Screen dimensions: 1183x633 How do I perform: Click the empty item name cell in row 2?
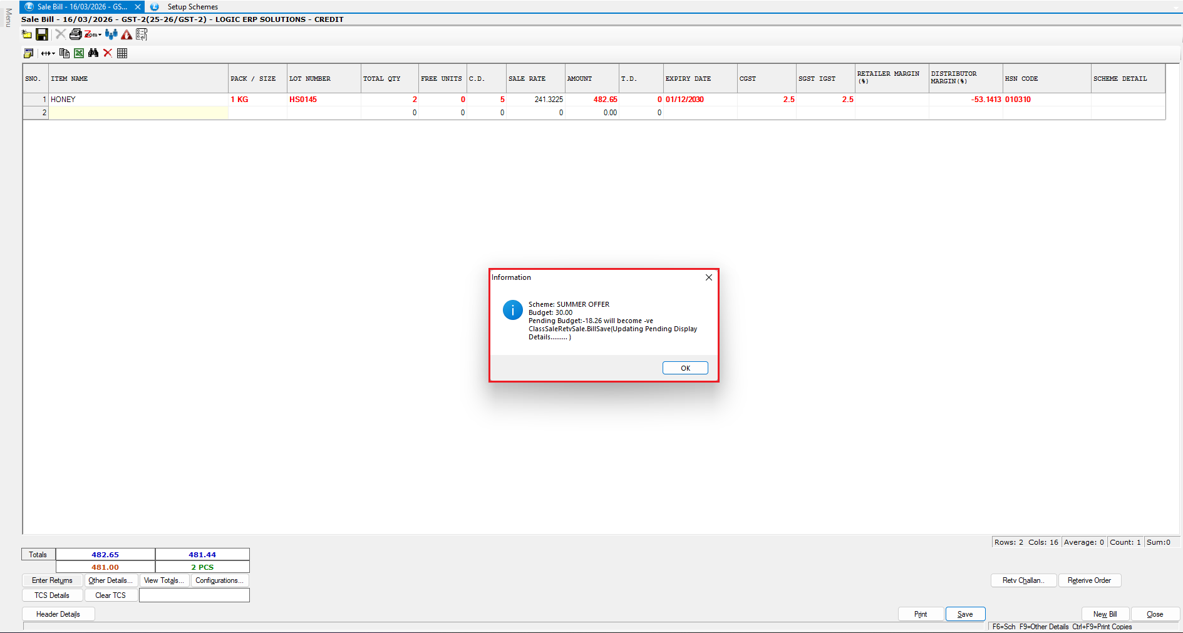click(138, 113)
